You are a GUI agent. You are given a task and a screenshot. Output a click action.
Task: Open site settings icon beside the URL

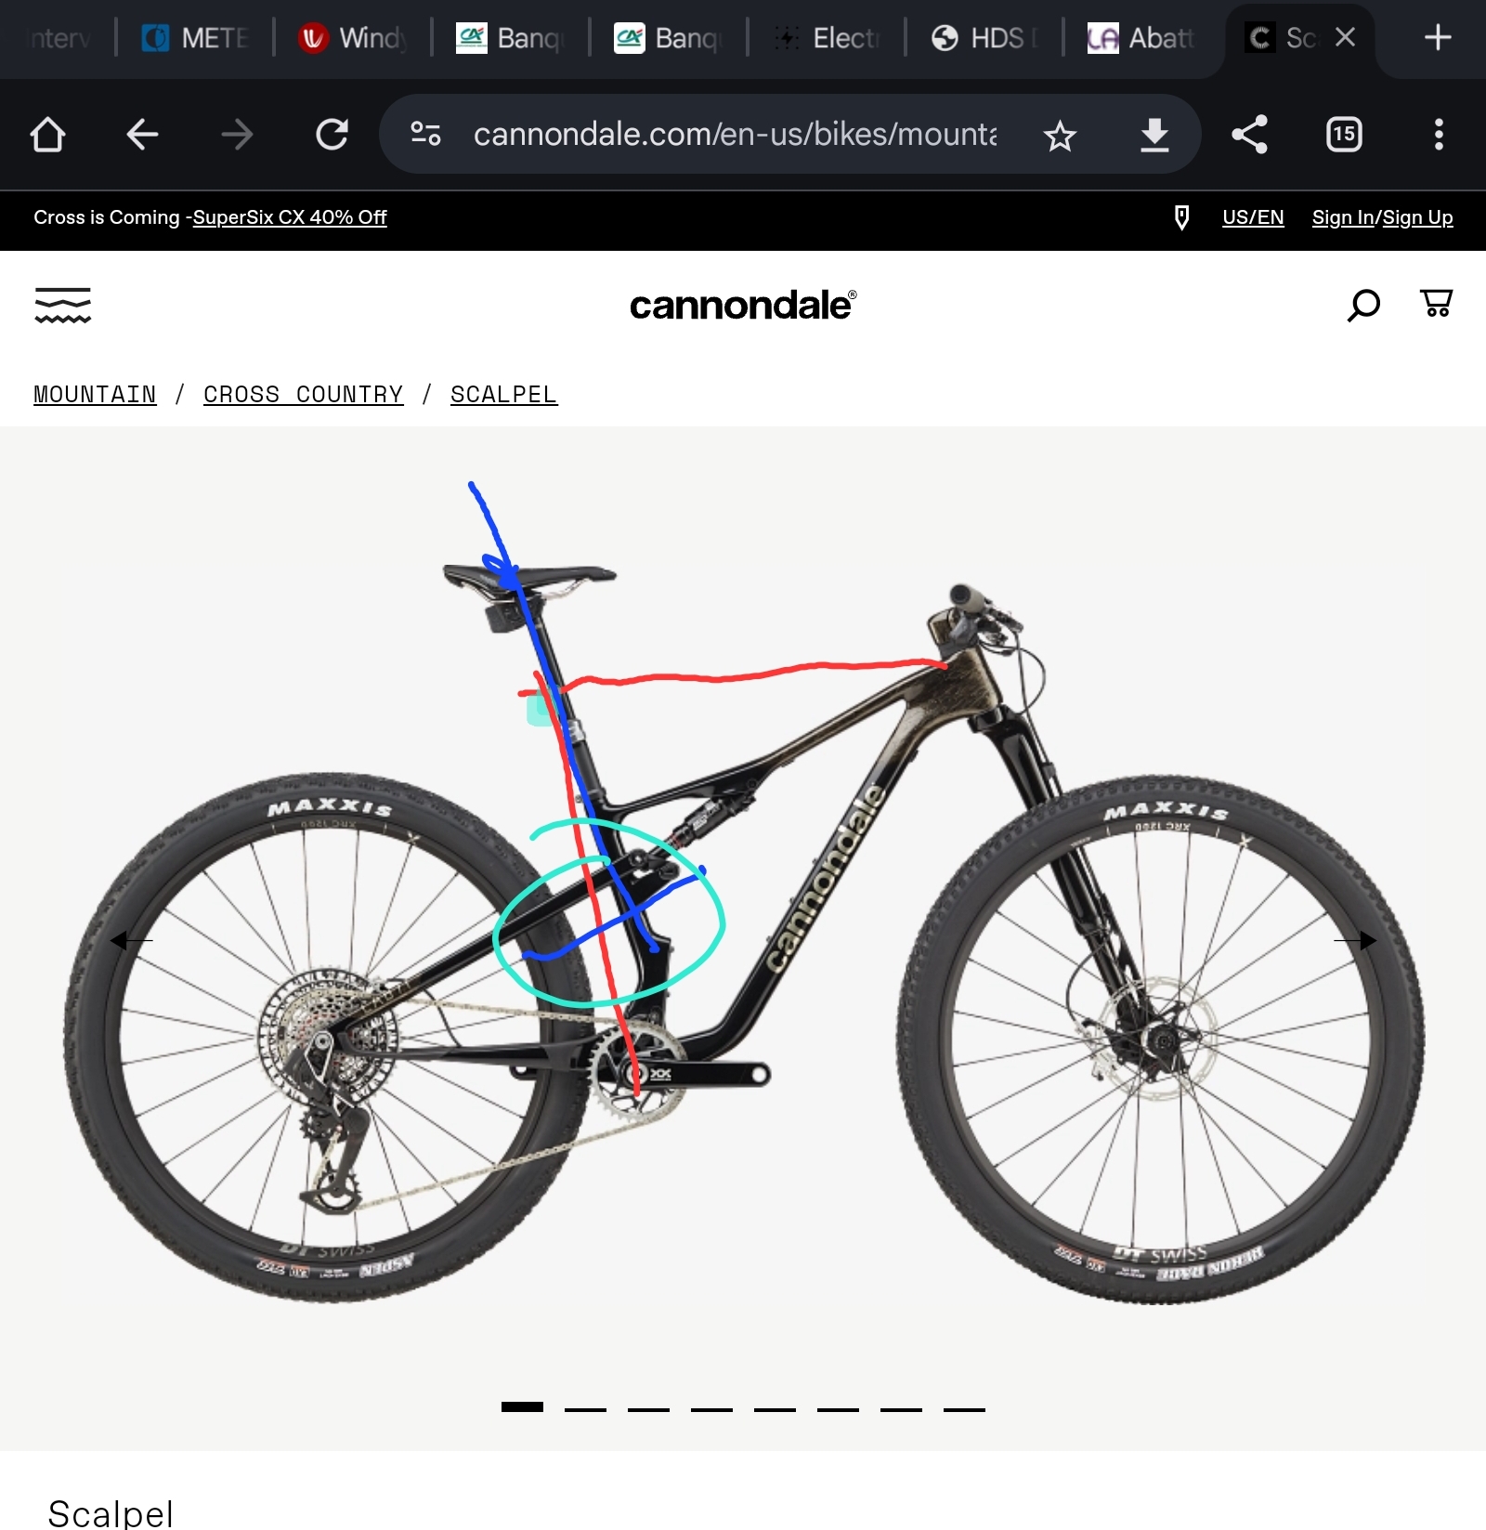pos(425,135)
